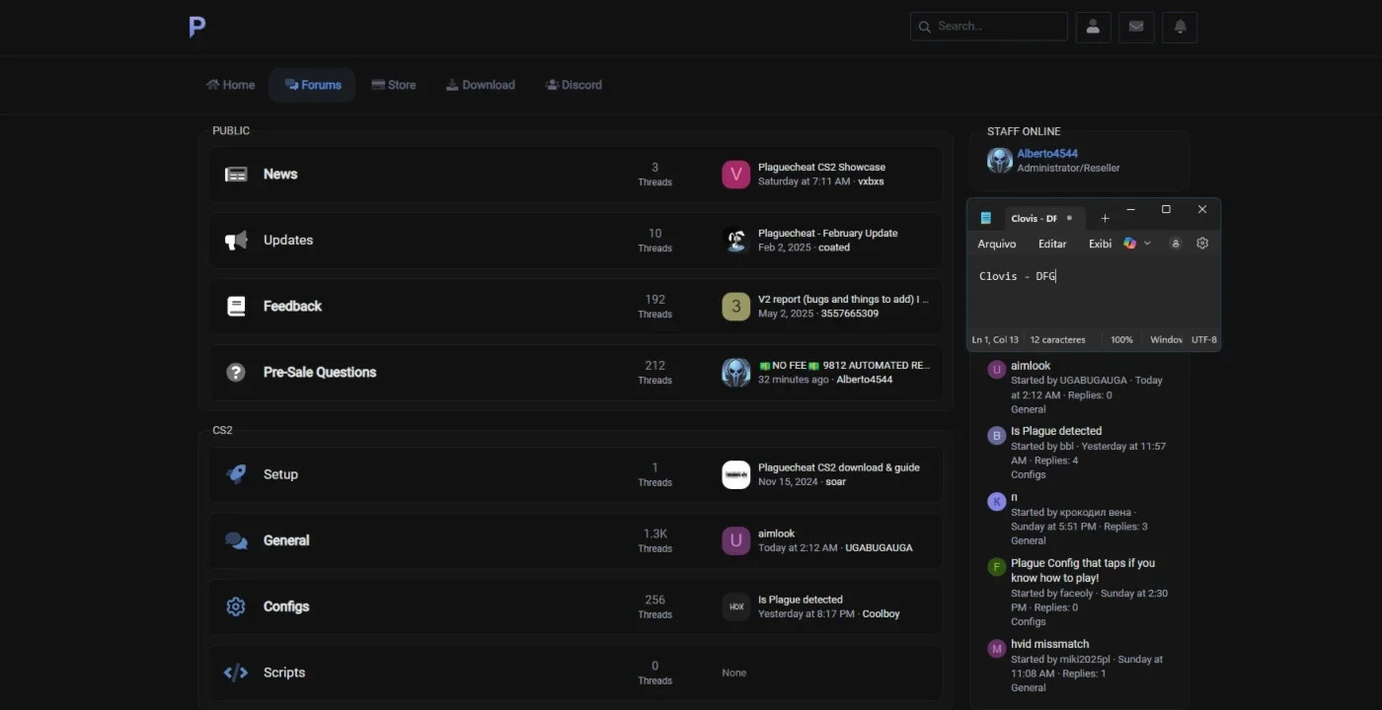Open the bell notifications icon
This screenshot has width=1382, height=710.
pyautogui.click(x=1180, y=27)
